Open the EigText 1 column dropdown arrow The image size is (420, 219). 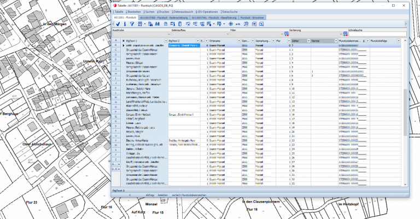(x=166, y=41)
